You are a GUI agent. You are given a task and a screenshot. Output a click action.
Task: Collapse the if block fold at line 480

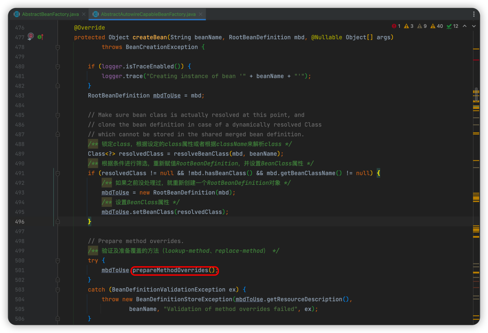(x=58, y=66)
